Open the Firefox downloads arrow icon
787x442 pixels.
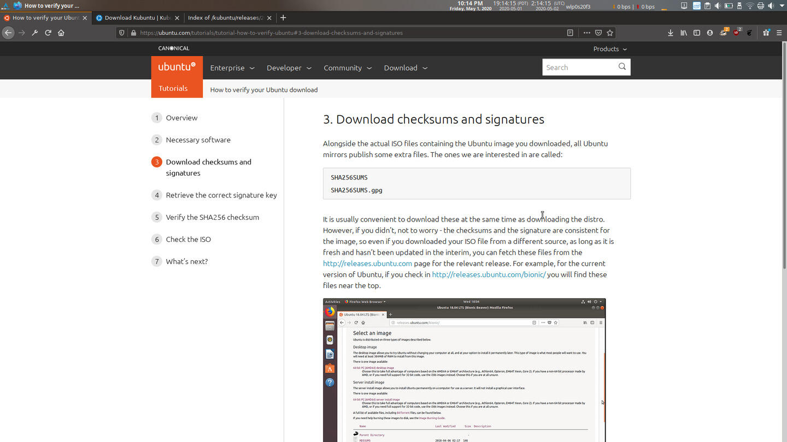coord(671,33)
